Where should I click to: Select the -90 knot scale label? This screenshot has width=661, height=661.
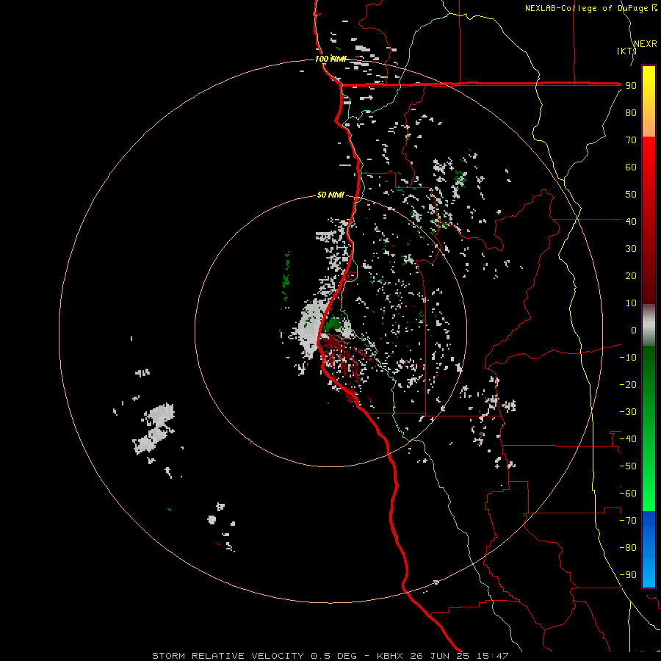click(628, 575)
